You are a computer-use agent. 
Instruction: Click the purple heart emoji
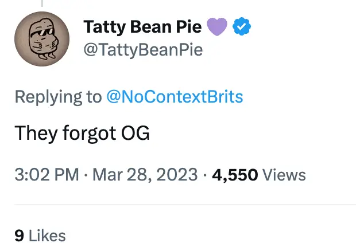pyautogui.click(x=218, y=26)
